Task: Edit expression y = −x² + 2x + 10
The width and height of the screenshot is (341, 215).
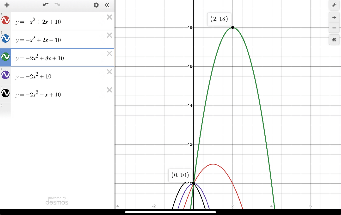Action: pyautogui.click(x=63, y=21)
